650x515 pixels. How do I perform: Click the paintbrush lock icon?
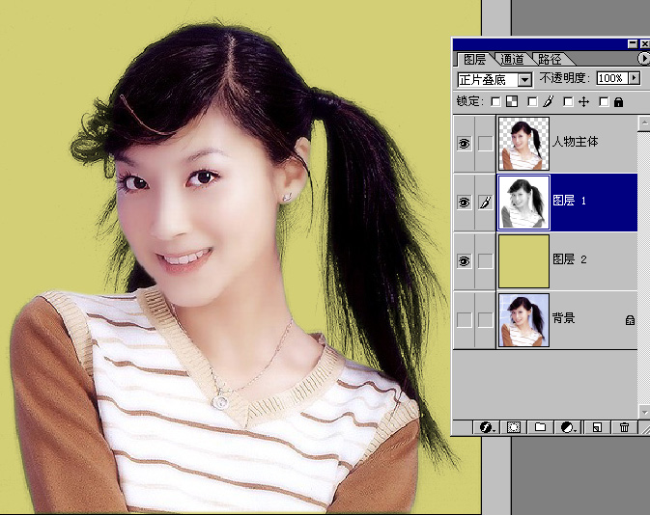[x=549, y=102]
